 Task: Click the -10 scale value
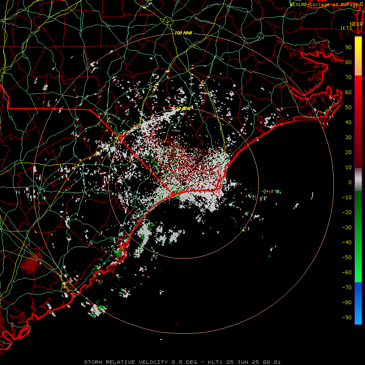point(347,198)
